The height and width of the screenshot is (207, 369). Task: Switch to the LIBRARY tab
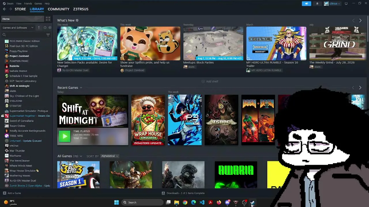coord(37,9)
